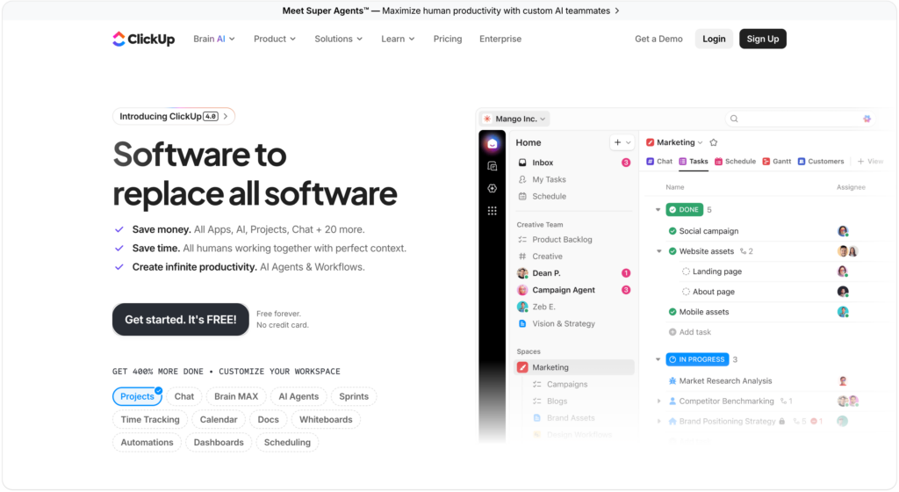Viewport: 899px width, 492px height.
Task: Open the Brain AI dropdown menu
Action: (214, 39)
